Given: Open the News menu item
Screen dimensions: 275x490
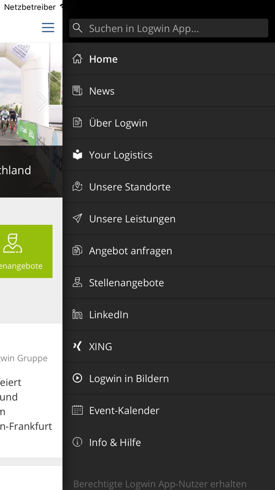Looking at the screenshot, I should pos(169,91).
